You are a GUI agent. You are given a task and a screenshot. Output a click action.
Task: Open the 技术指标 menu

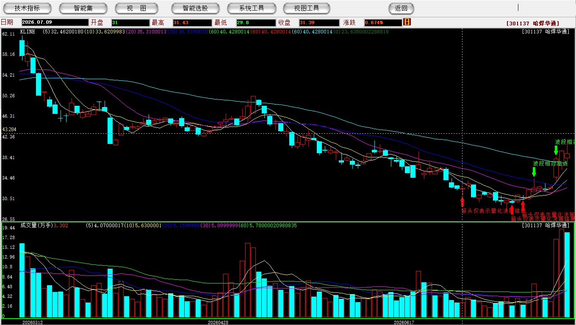(28, 8)
